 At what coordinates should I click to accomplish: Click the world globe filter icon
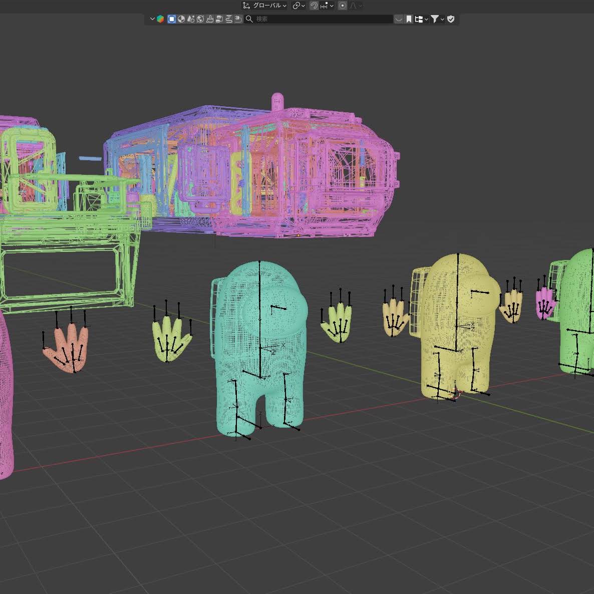click(200, 19)
